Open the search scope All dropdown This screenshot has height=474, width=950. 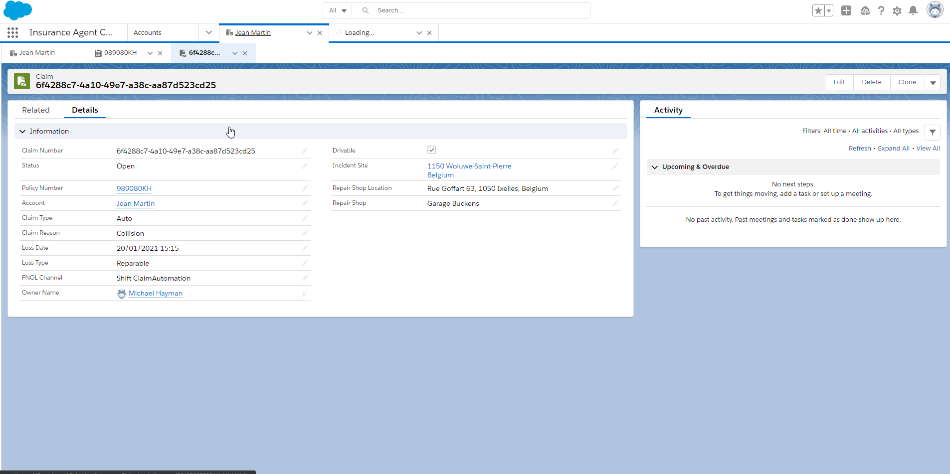click(x=338, y=10)
